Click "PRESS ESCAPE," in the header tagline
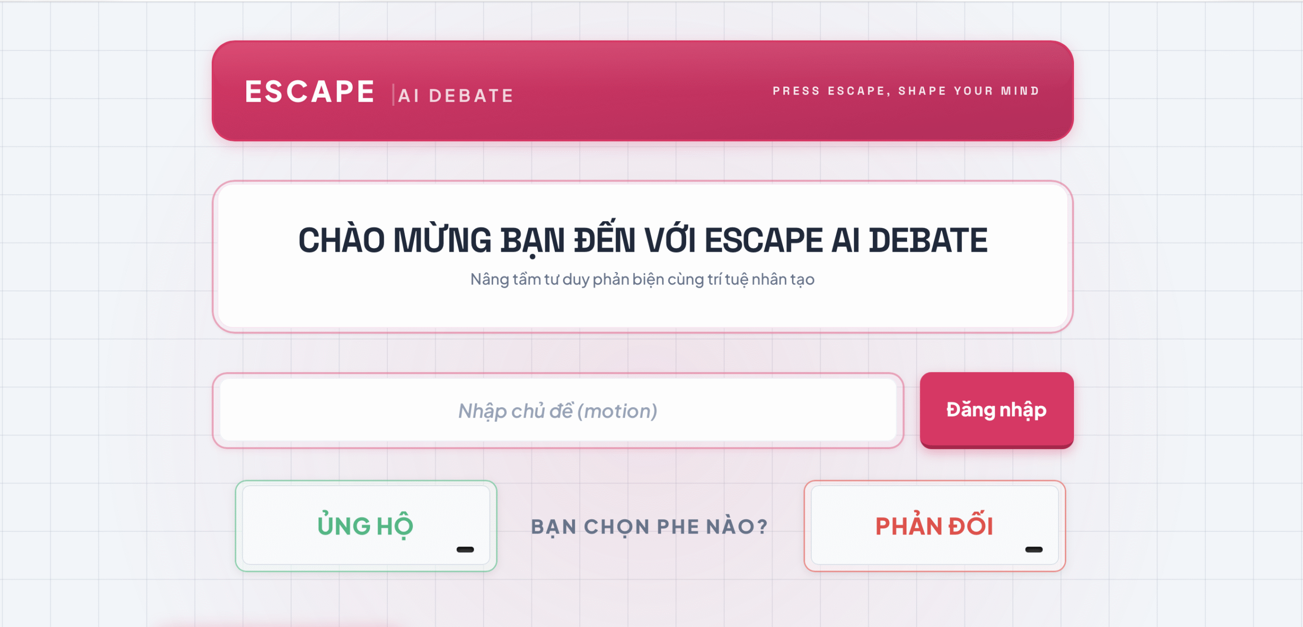The height and width of the screenshot is (627, 1303). click(x=832, y=91)
